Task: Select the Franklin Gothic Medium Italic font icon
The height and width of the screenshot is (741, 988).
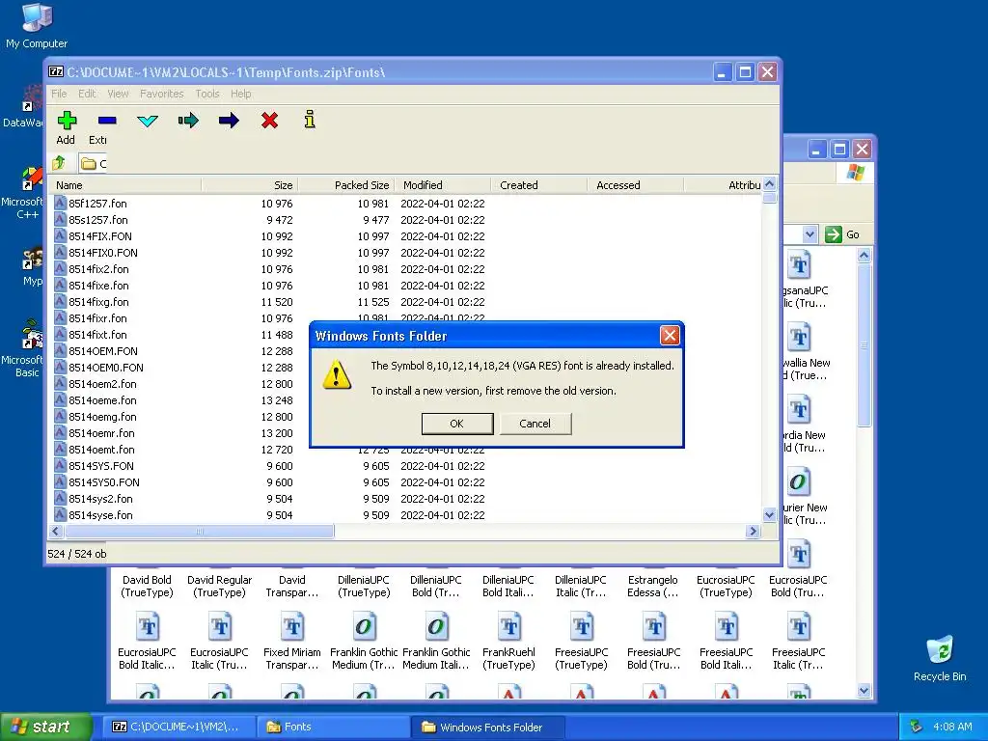Action: point(437,627)
